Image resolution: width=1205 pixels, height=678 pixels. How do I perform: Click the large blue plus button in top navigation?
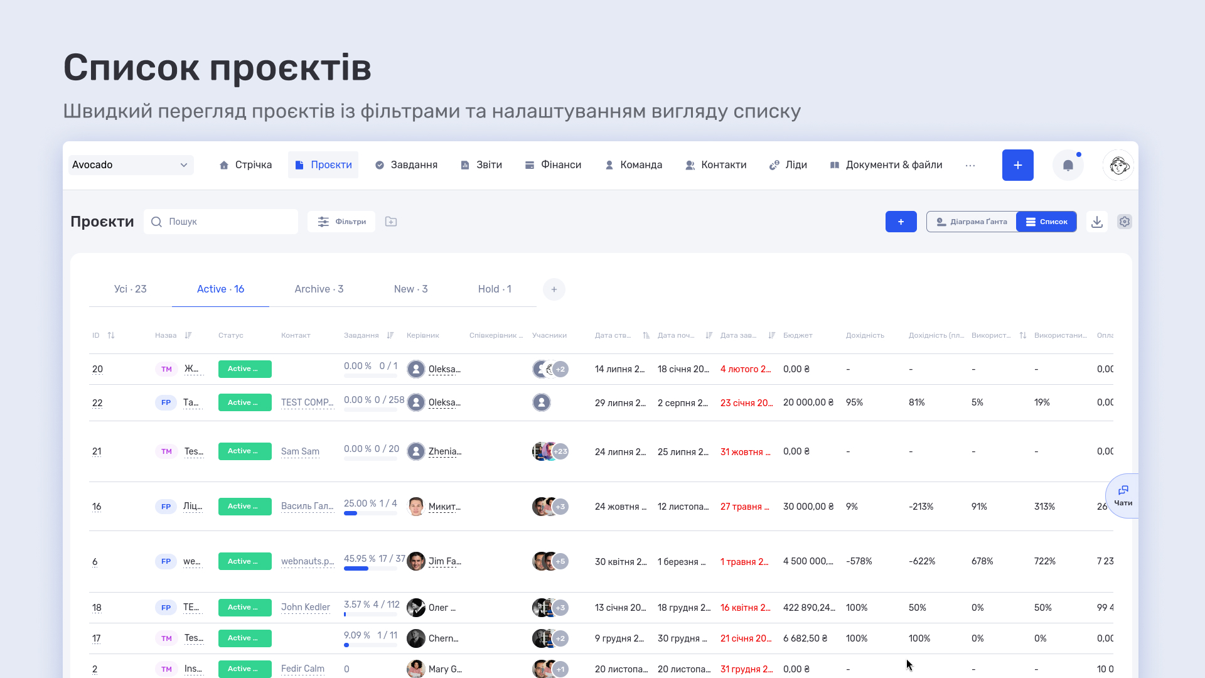(x=1017, y=165)
